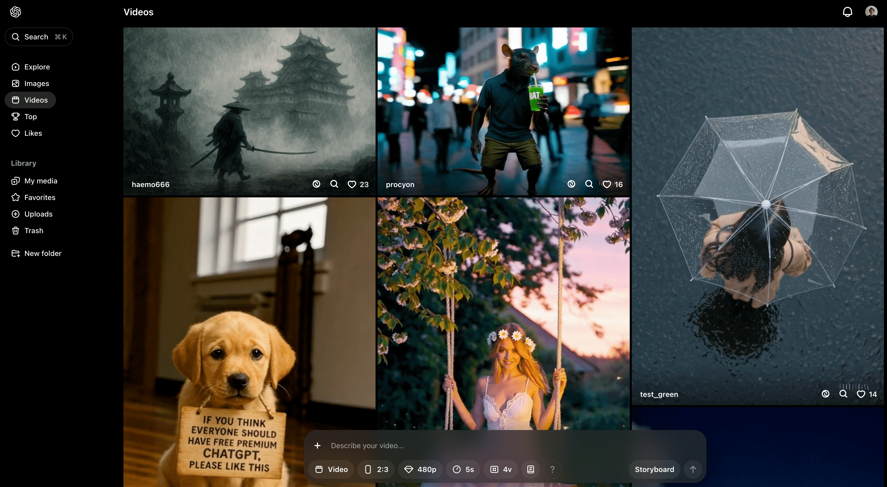This screenshot has width=887, height=487.
Task: Open the Video type dropdown
Action: pos(331,469)
